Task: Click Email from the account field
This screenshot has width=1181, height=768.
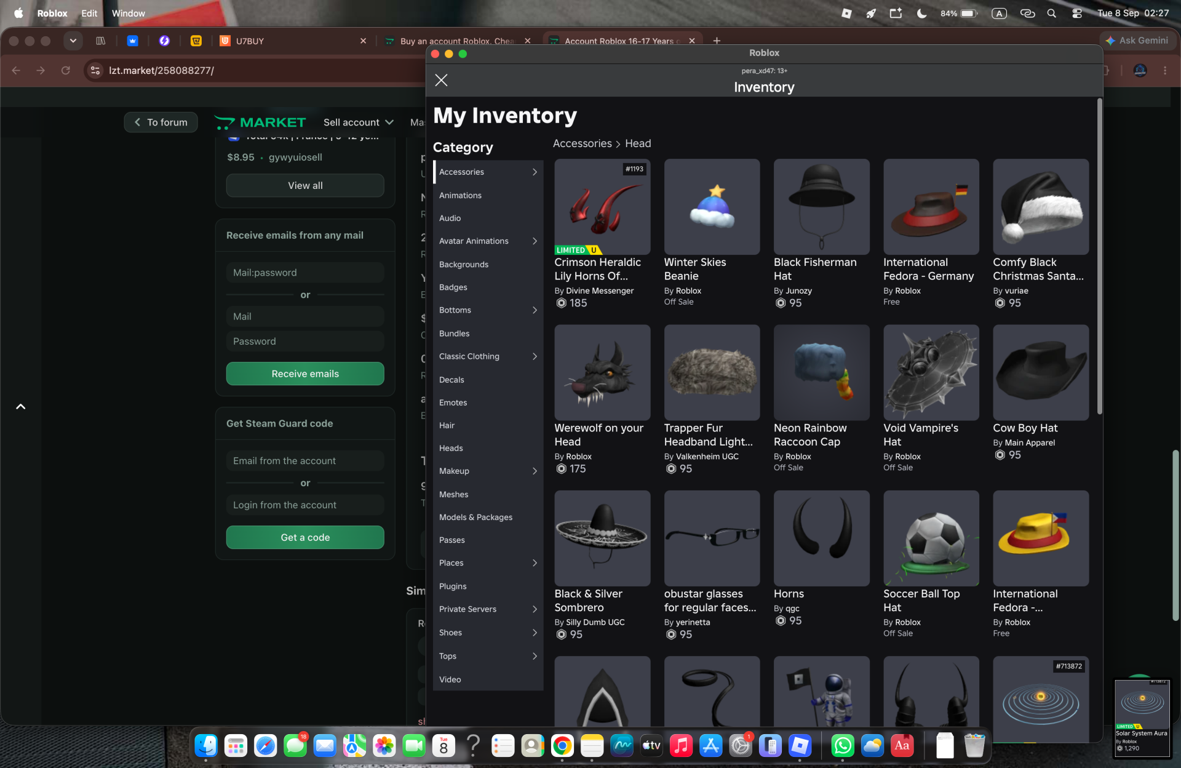Action: click(x=305, y=461)
